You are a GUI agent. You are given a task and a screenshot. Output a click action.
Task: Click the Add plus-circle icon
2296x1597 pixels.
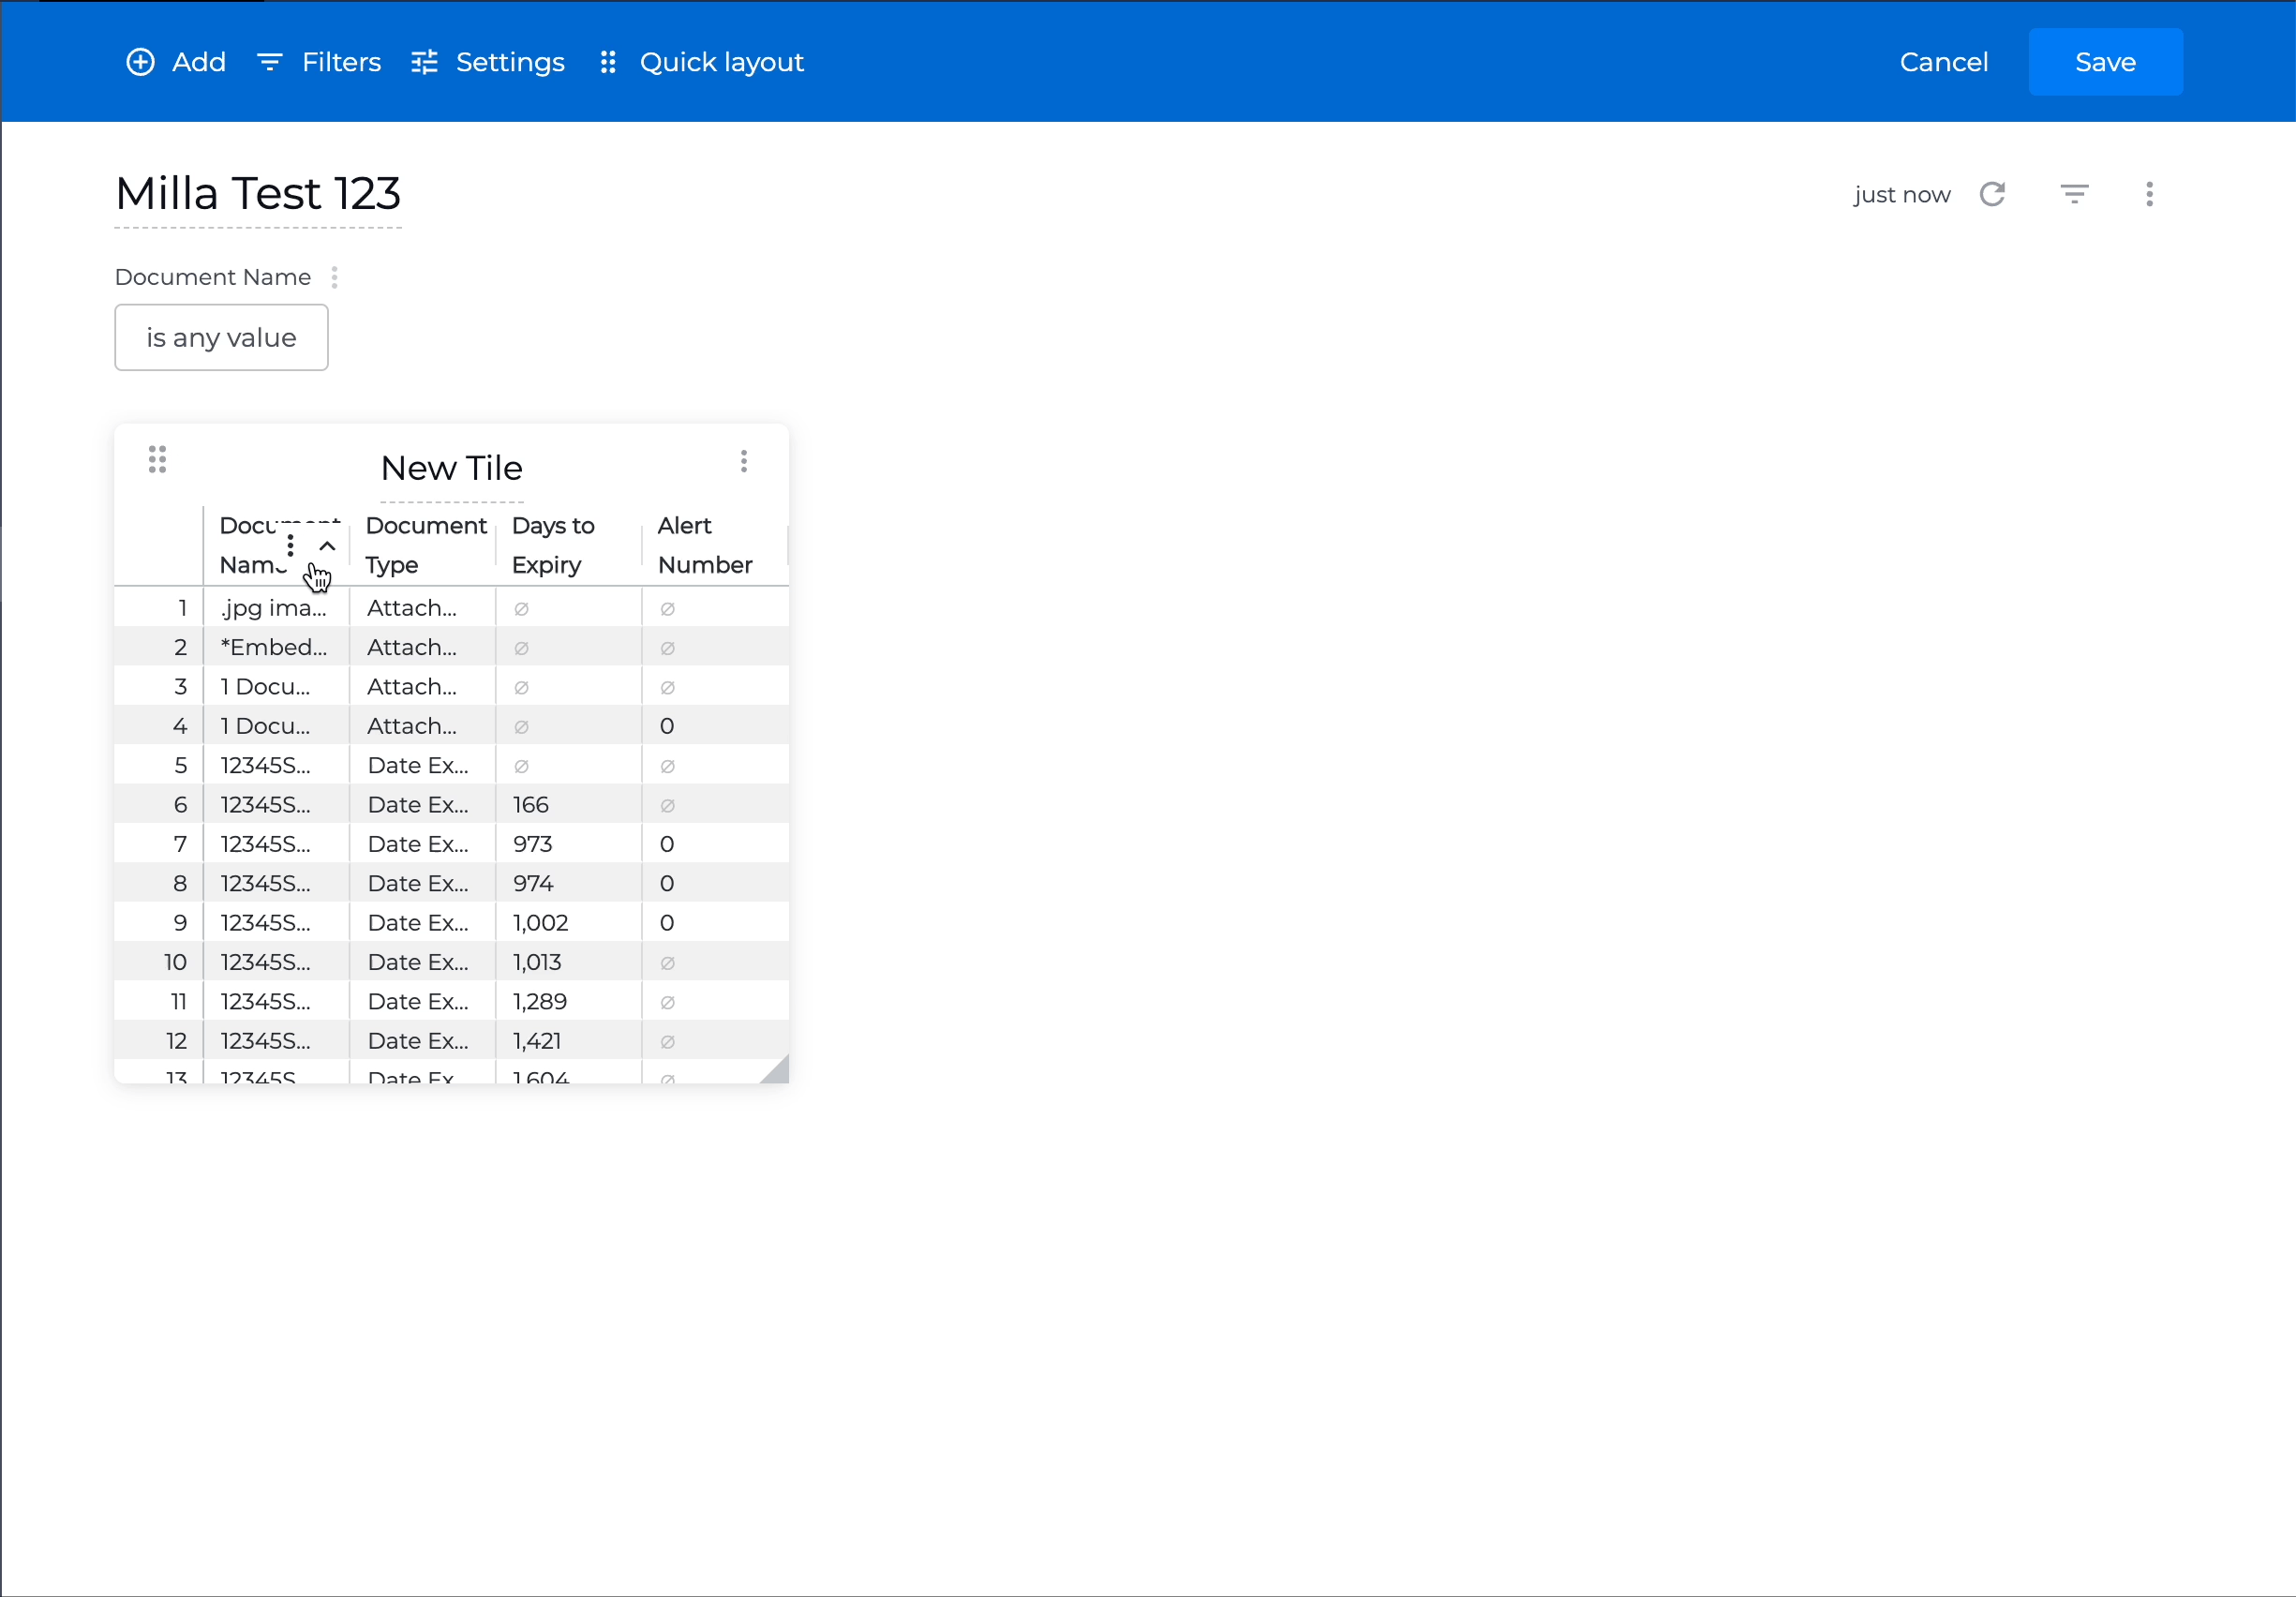(140, 62)
